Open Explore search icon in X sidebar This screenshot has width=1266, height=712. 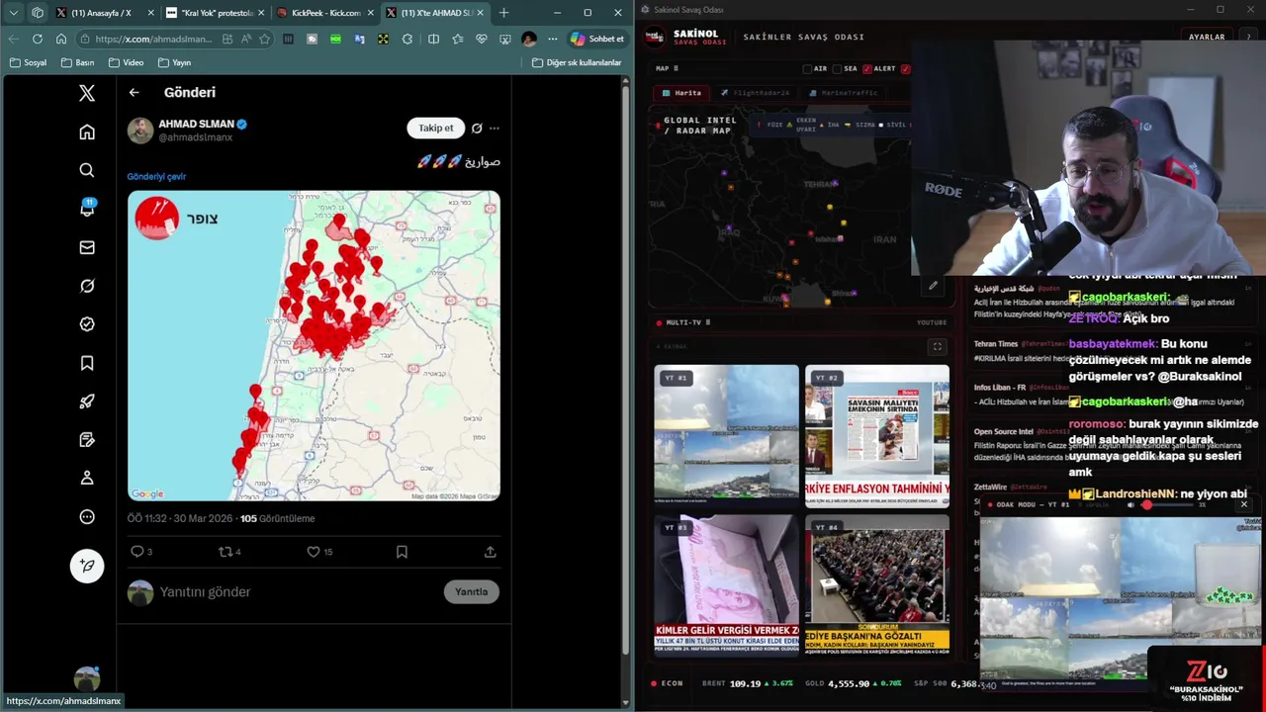pyautogui.click(x=87, y=170)
